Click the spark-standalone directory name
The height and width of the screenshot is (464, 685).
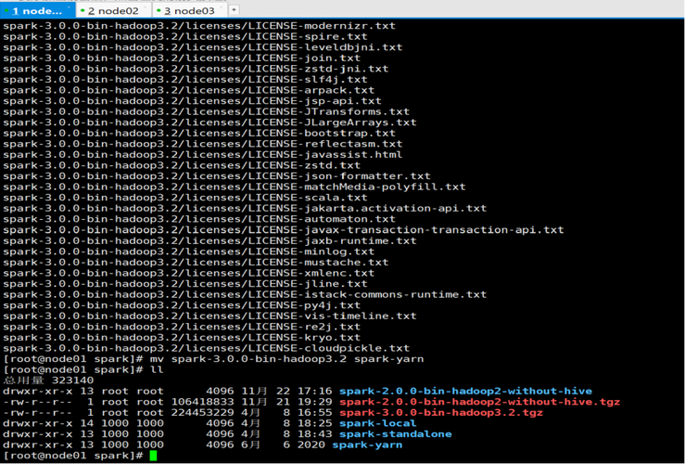point(396,434)
